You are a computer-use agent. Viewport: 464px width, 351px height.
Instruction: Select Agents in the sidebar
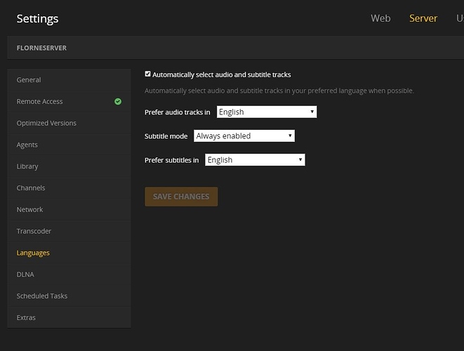[x=27, y=145]
